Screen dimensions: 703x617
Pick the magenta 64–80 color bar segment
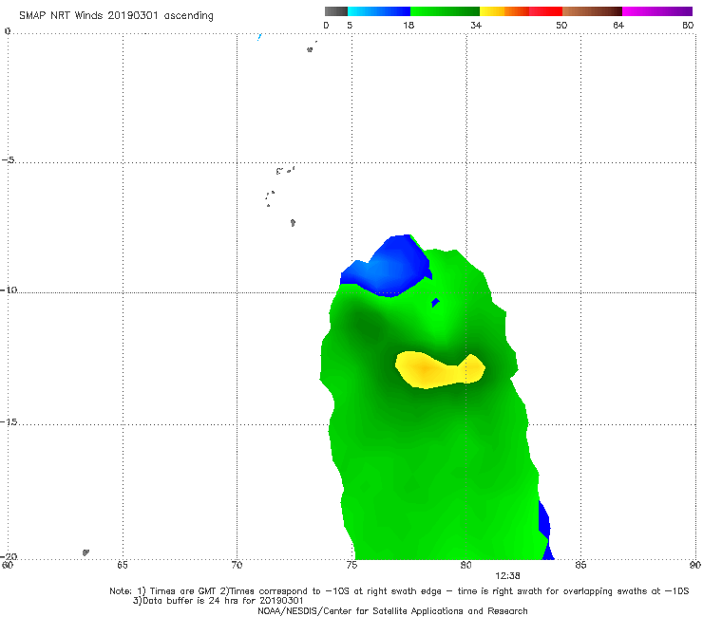(657, 11)
